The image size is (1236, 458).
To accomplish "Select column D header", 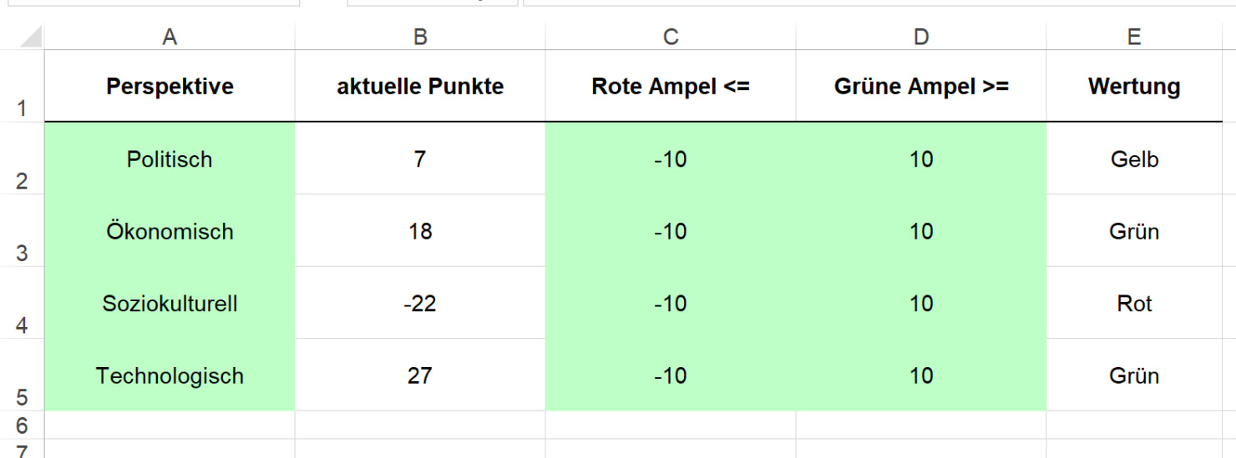I will click(x=921, y=37).
